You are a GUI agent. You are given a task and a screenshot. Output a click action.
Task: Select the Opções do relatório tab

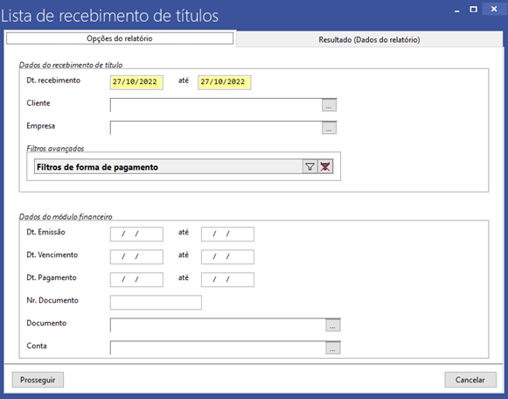click(x=120, y=38)
